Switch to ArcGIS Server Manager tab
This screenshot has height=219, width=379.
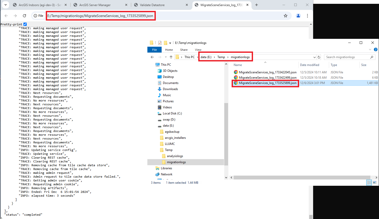(x=95, y=5)
